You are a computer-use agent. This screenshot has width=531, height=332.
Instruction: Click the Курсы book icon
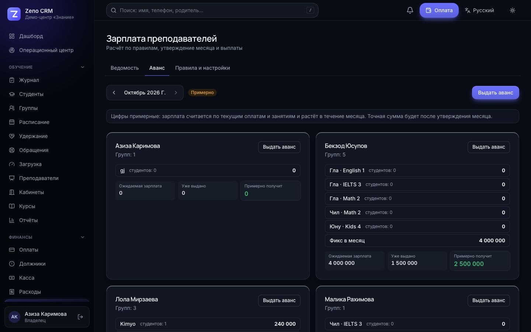(12, 206)
